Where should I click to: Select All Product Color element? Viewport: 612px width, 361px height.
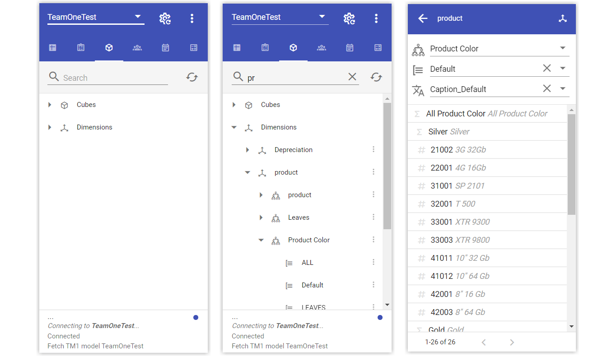coord(487,114)
